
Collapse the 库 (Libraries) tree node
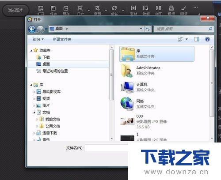point(31,85)
